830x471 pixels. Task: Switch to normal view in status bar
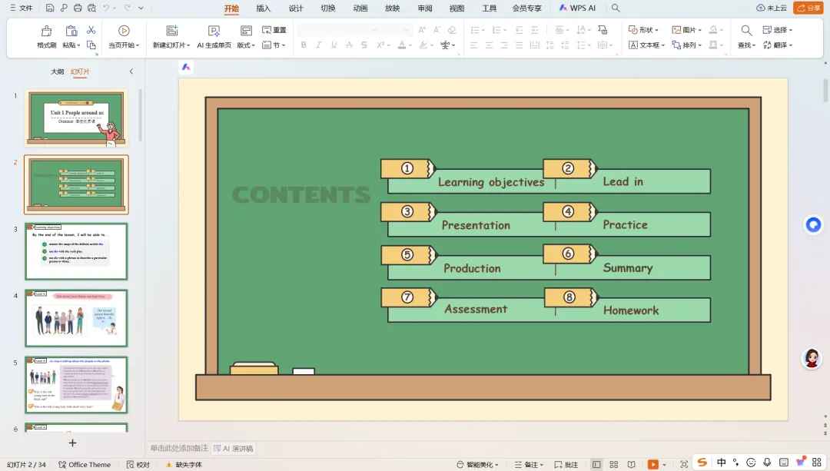[596, 465]
